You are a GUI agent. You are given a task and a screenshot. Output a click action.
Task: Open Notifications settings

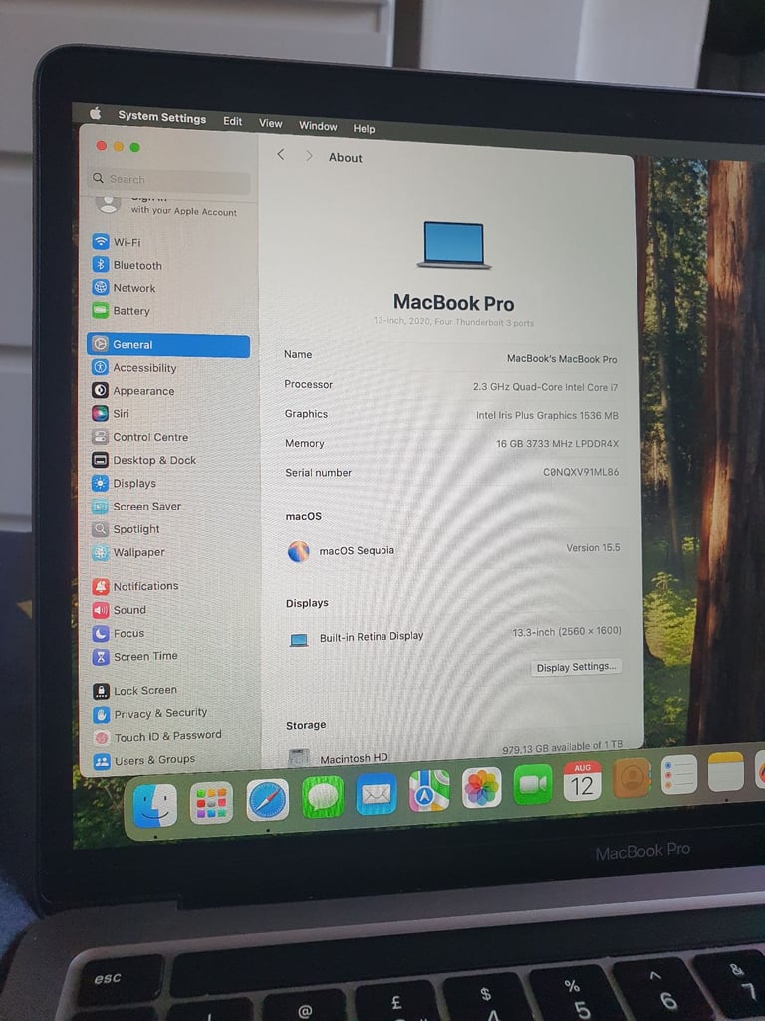135,586
